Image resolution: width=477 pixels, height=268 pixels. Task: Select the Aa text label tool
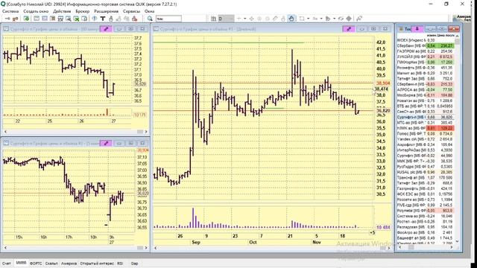click(x=315, y=19)
